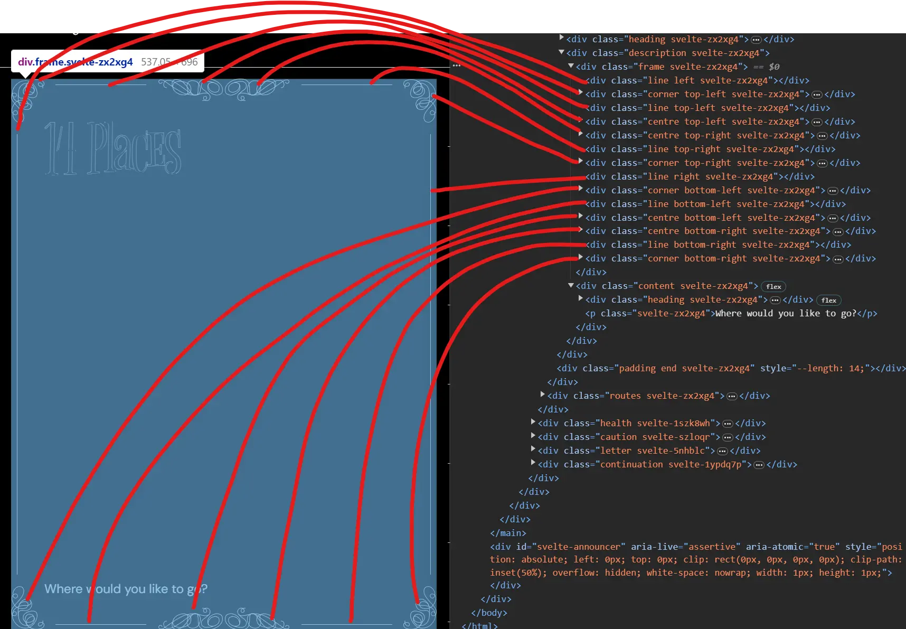The height and width of the screenshot is (629, 906).
Task: Click ellipsis on centre top-right div
Action: tap(822, 136)
